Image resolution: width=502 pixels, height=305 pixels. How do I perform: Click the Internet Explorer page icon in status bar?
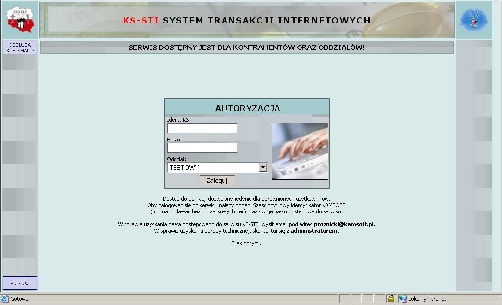(5, 298)
